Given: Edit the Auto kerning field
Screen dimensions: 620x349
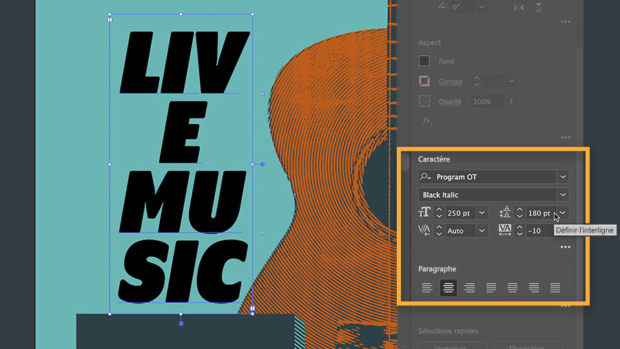Looking at the screenshot, I should [x=460, y=230].
